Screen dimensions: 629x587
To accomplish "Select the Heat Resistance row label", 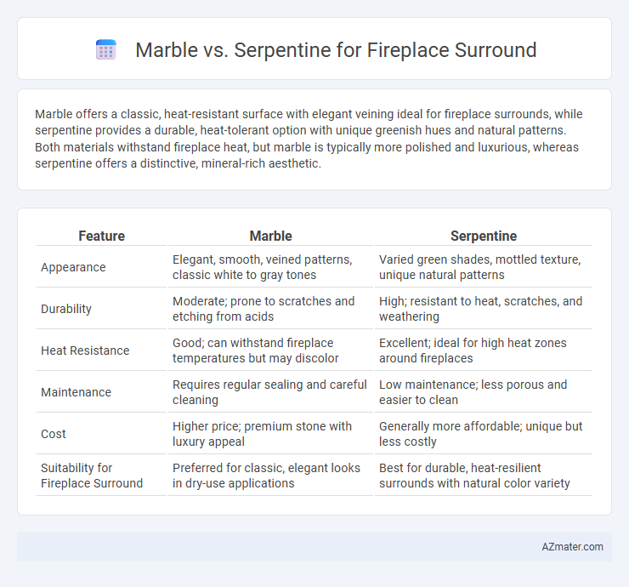I will point(85,350).
